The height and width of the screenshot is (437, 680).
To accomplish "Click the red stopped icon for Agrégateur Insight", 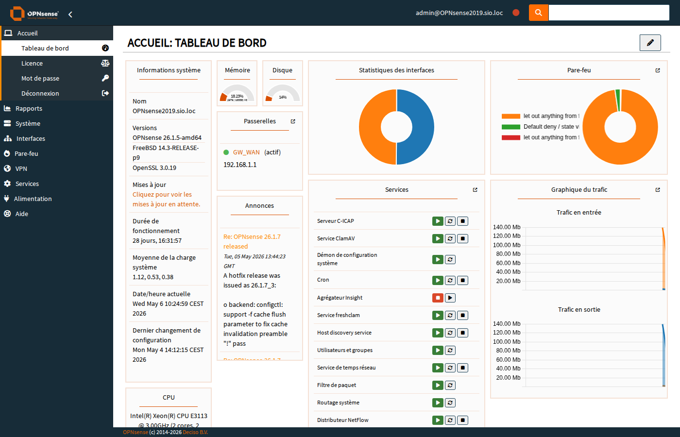I will [x=438, y=298].
